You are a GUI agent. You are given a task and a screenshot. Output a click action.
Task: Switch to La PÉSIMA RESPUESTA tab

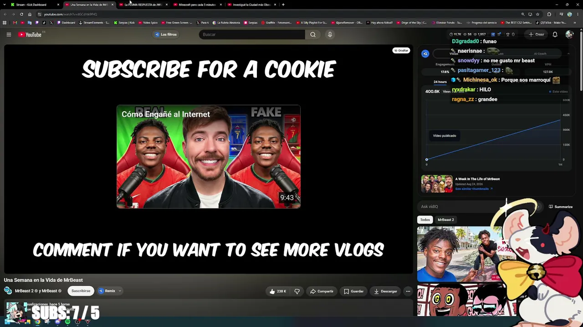(x=143, y=5)
